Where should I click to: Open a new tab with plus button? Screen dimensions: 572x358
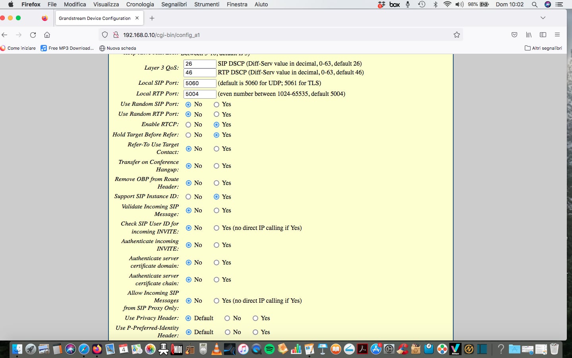(x=152, y=18)
